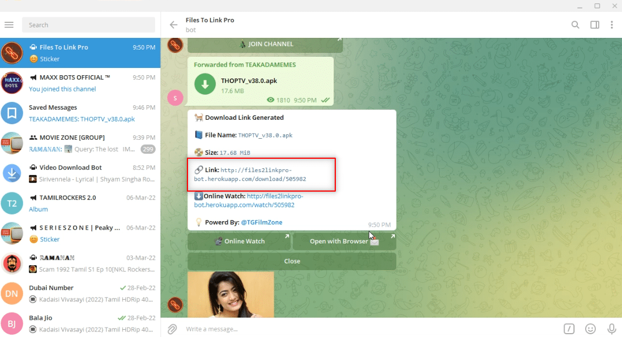Open TAMILROCKERS 2.0 channel
Image resolution: width=622 pixels, height=337 pixels.
80,203
